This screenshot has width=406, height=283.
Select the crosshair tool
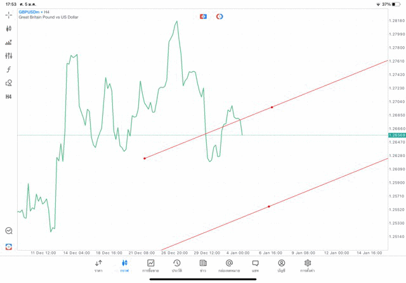(9, 15)
